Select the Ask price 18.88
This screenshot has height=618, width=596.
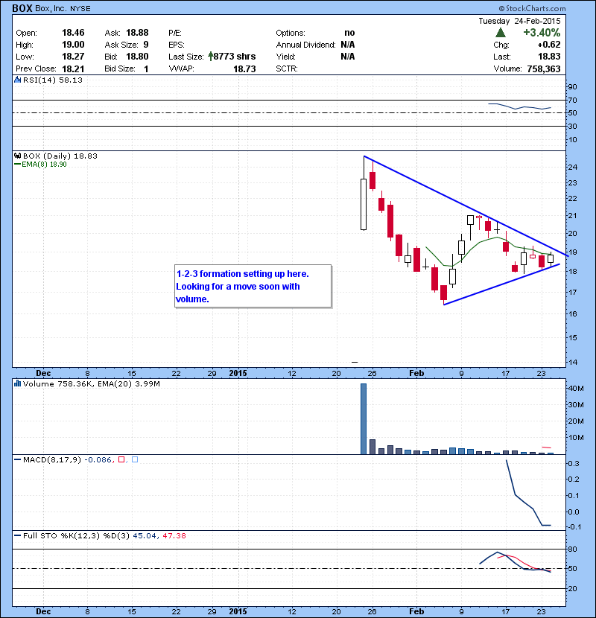[x=137, y=33]
